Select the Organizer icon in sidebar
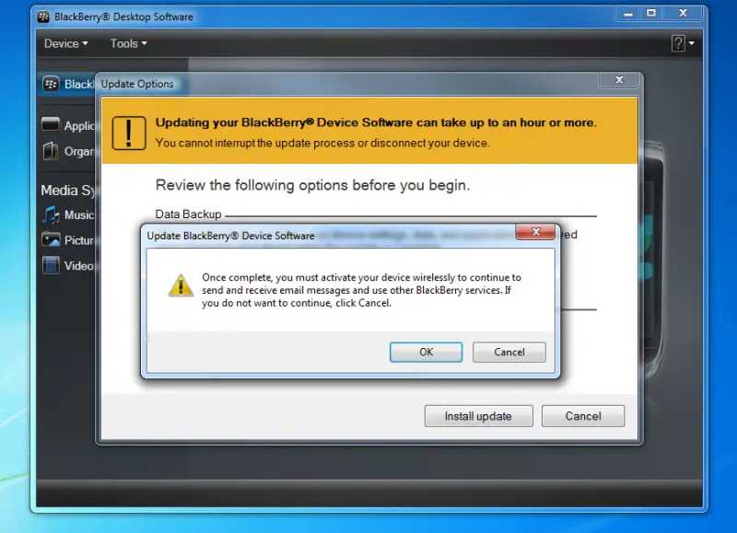This screenshot has height=533, width=737. (x=51, y=151)
